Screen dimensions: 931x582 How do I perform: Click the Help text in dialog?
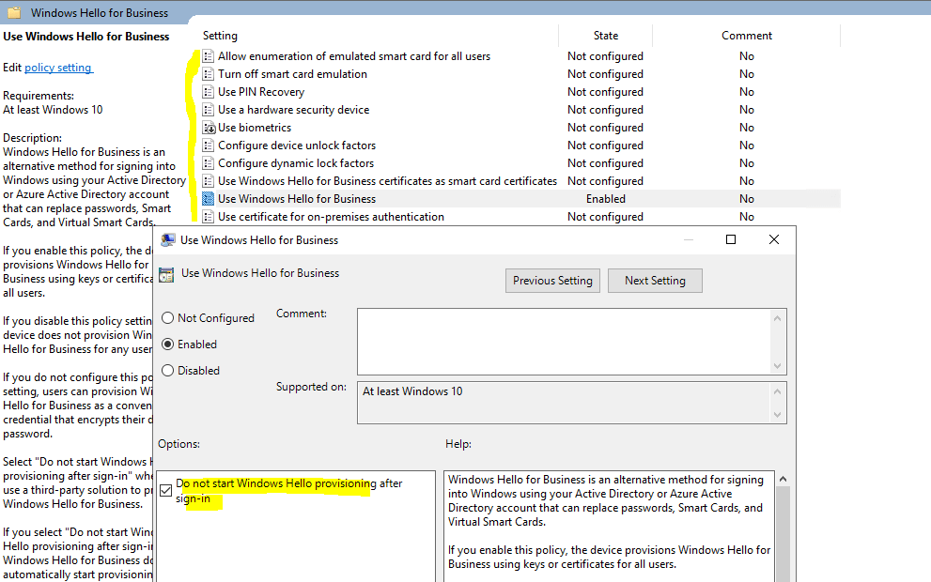(x=609, y=522)
